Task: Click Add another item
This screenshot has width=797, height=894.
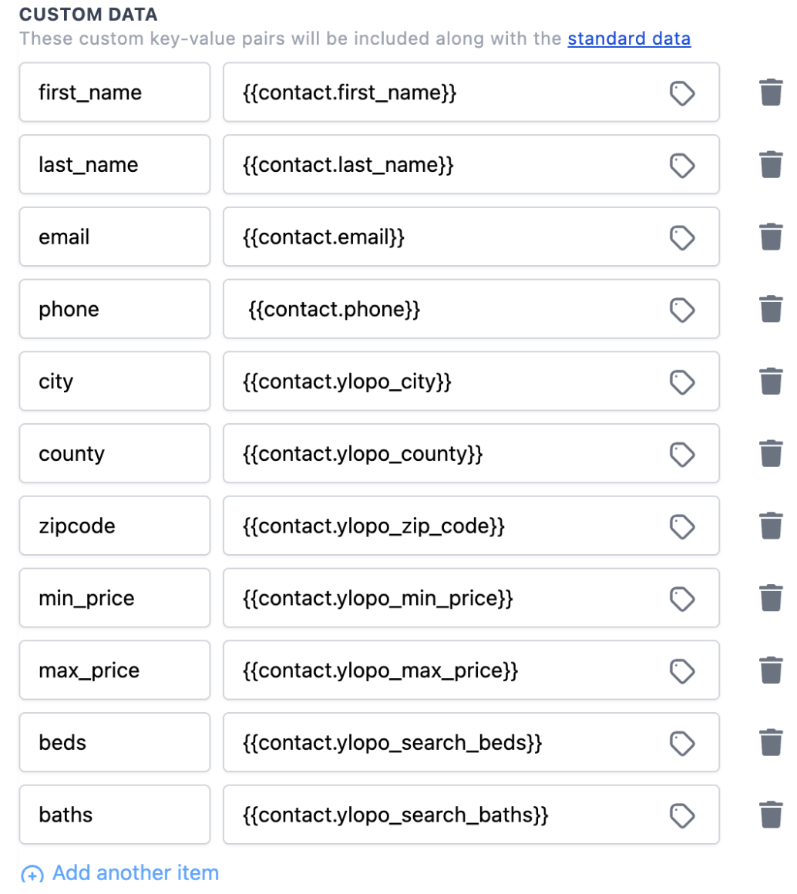Action: tap(135, 873)
